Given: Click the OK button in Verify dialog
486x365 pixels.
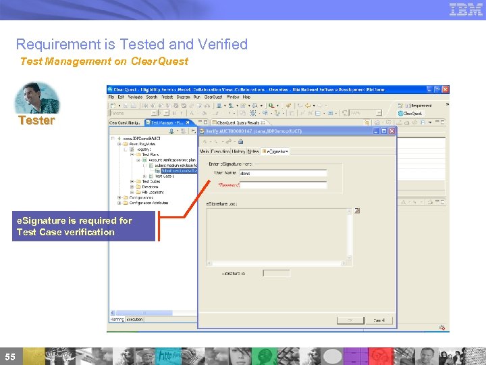Looking at the screenshot, I should point(350,320).
